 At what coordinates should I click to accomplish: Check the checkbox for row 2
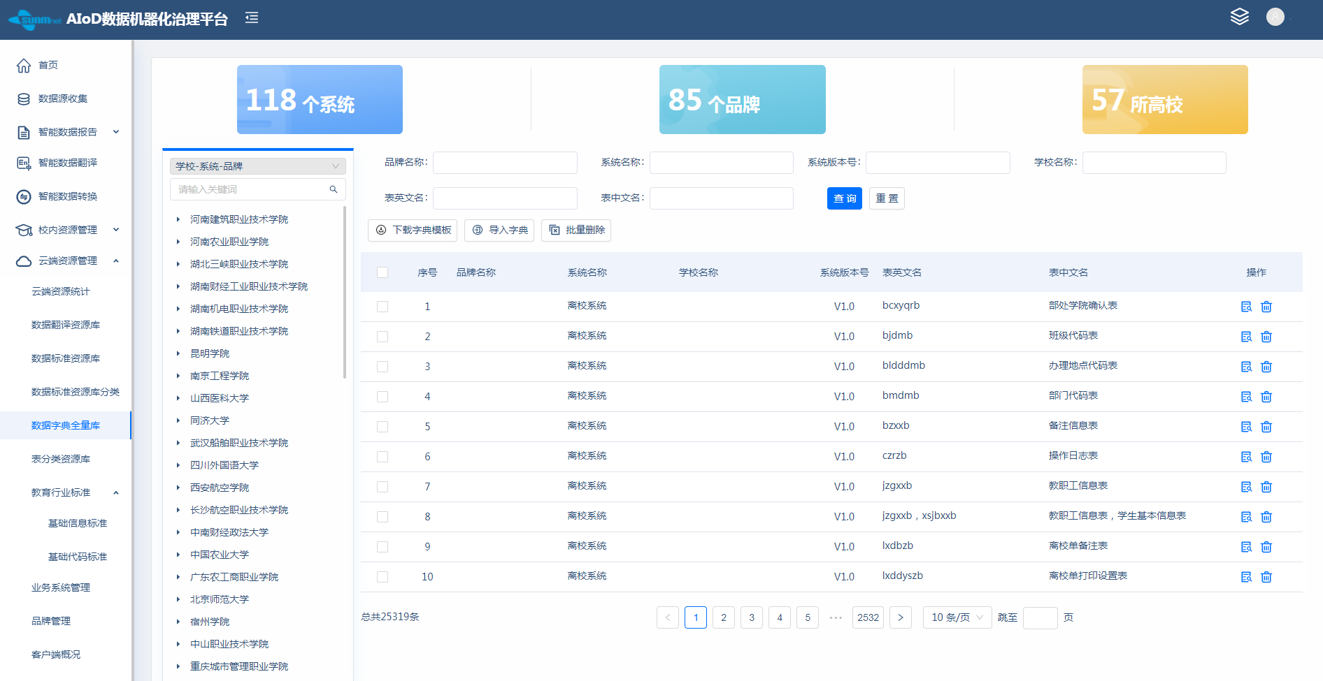(x=382, y=337)
